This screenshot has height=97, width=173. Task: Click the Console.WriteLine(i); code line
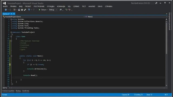[x=37, y=69]
